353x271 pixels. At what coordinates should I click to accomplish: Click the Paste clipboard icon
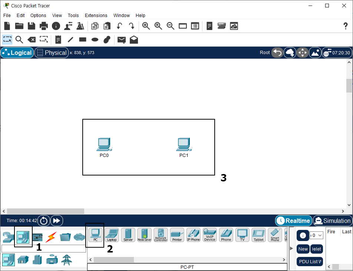pyautogui.click(x=107, y=26)
